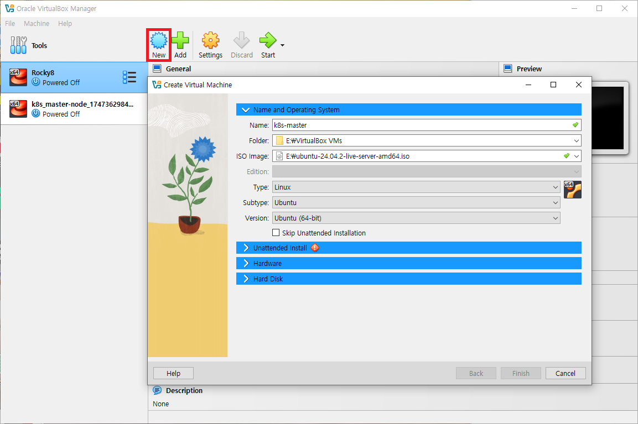The height and width of the screenshot is (424, 638).
Task: Click the New virtual machine toolbar icon
Action: [x=159, y=41]
